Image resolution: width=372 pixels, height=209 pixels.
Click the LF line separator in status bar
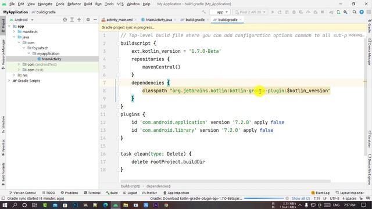pos(325,199)
